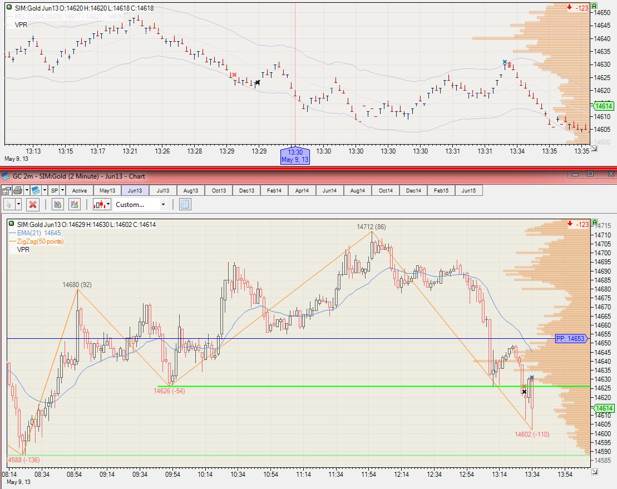Click the 14614 current price tag on lower chart

tap(604, 408)
